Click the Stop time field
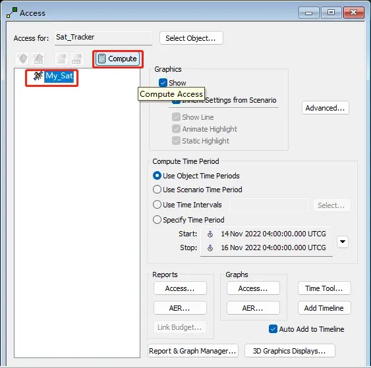 pyautogui.click(x=273, y=248)
